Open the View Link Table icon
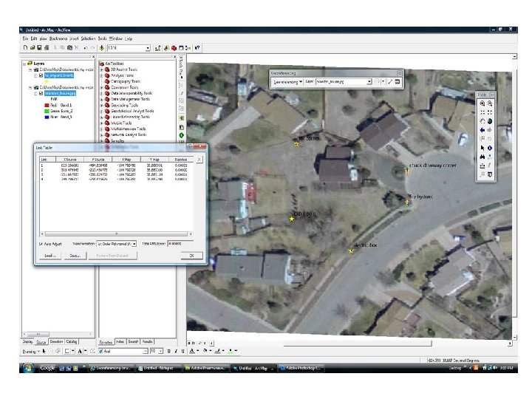Viewport: 532px width, 399px height. point(398,82)
